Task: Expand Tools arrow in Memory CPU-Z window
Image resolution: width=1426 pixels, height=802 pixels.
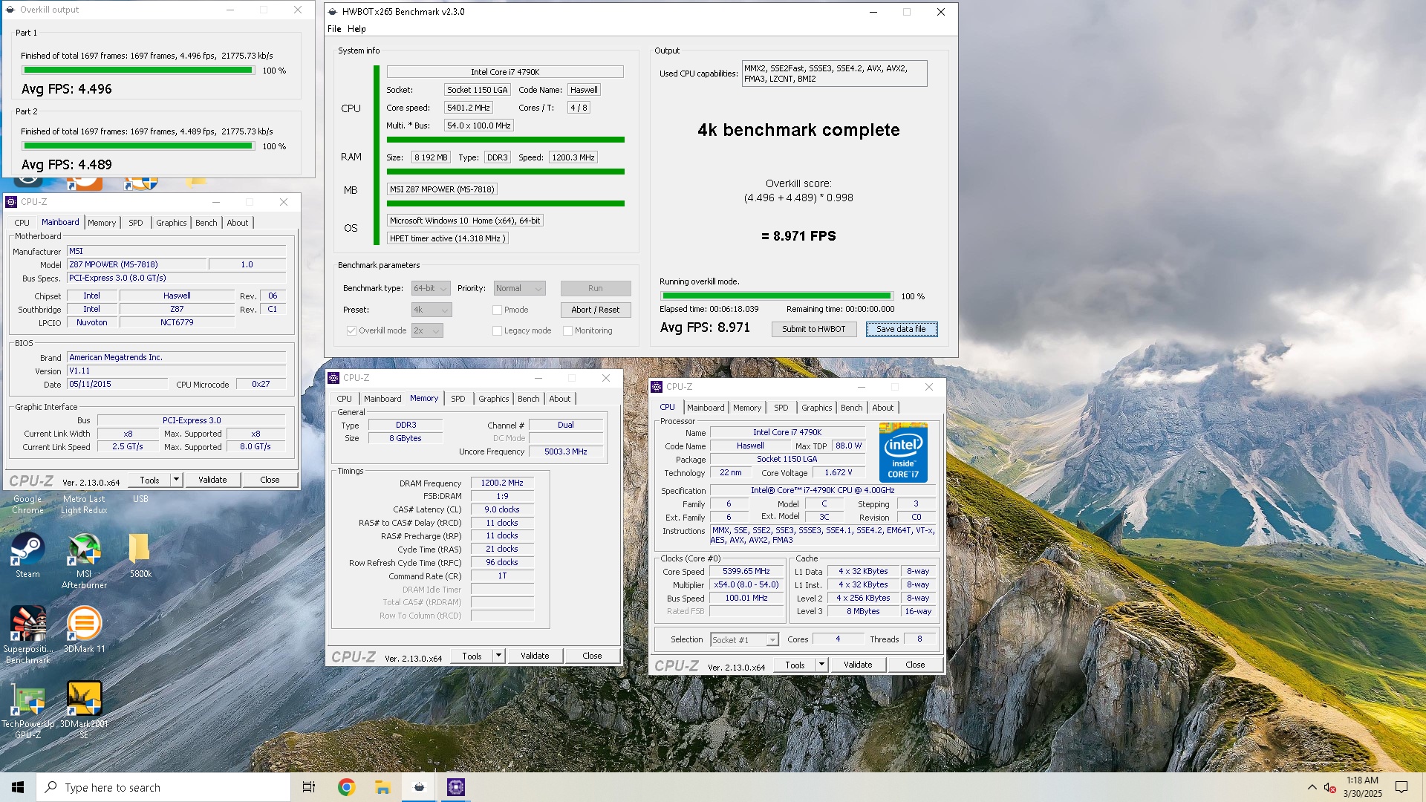Action: [498, 656]
